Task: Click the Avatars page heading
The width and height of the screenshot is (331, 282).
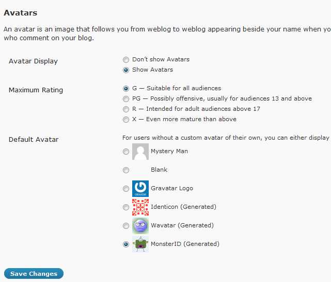Action: click(x=20, y=12)
